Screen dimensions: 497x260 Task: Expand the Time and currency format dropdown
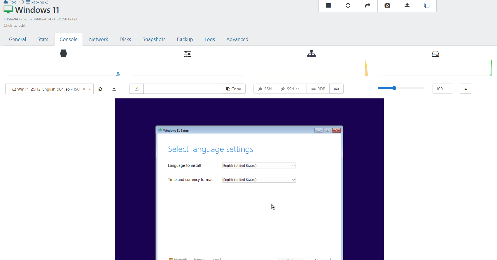point(259,180)
